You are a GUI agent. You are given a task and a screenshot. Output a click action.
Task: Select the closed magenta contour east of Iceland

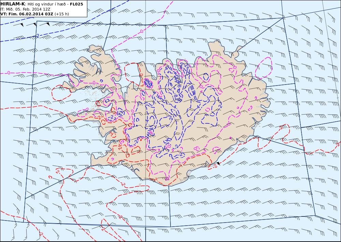pyautogui.click(x=264, y=68)
